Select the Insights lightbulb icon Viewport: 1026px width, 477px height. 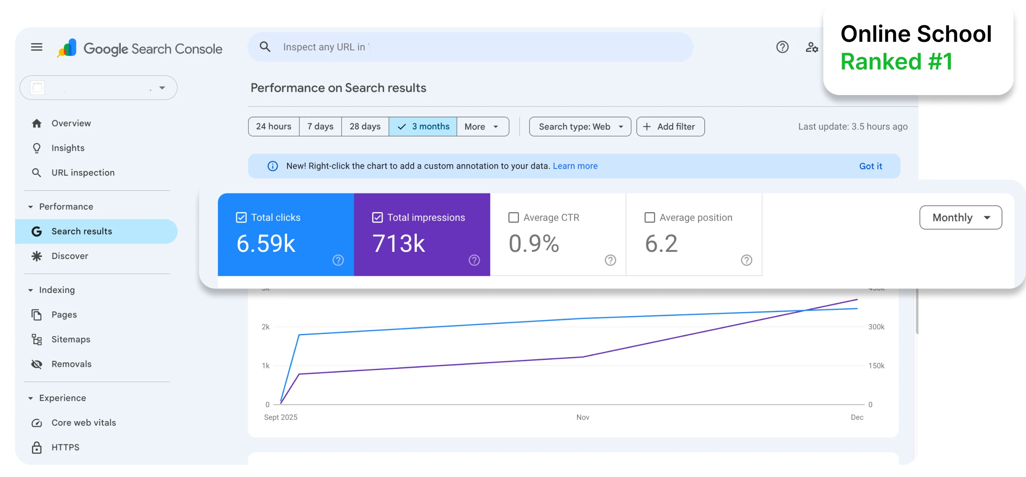[x=37, y=148]
